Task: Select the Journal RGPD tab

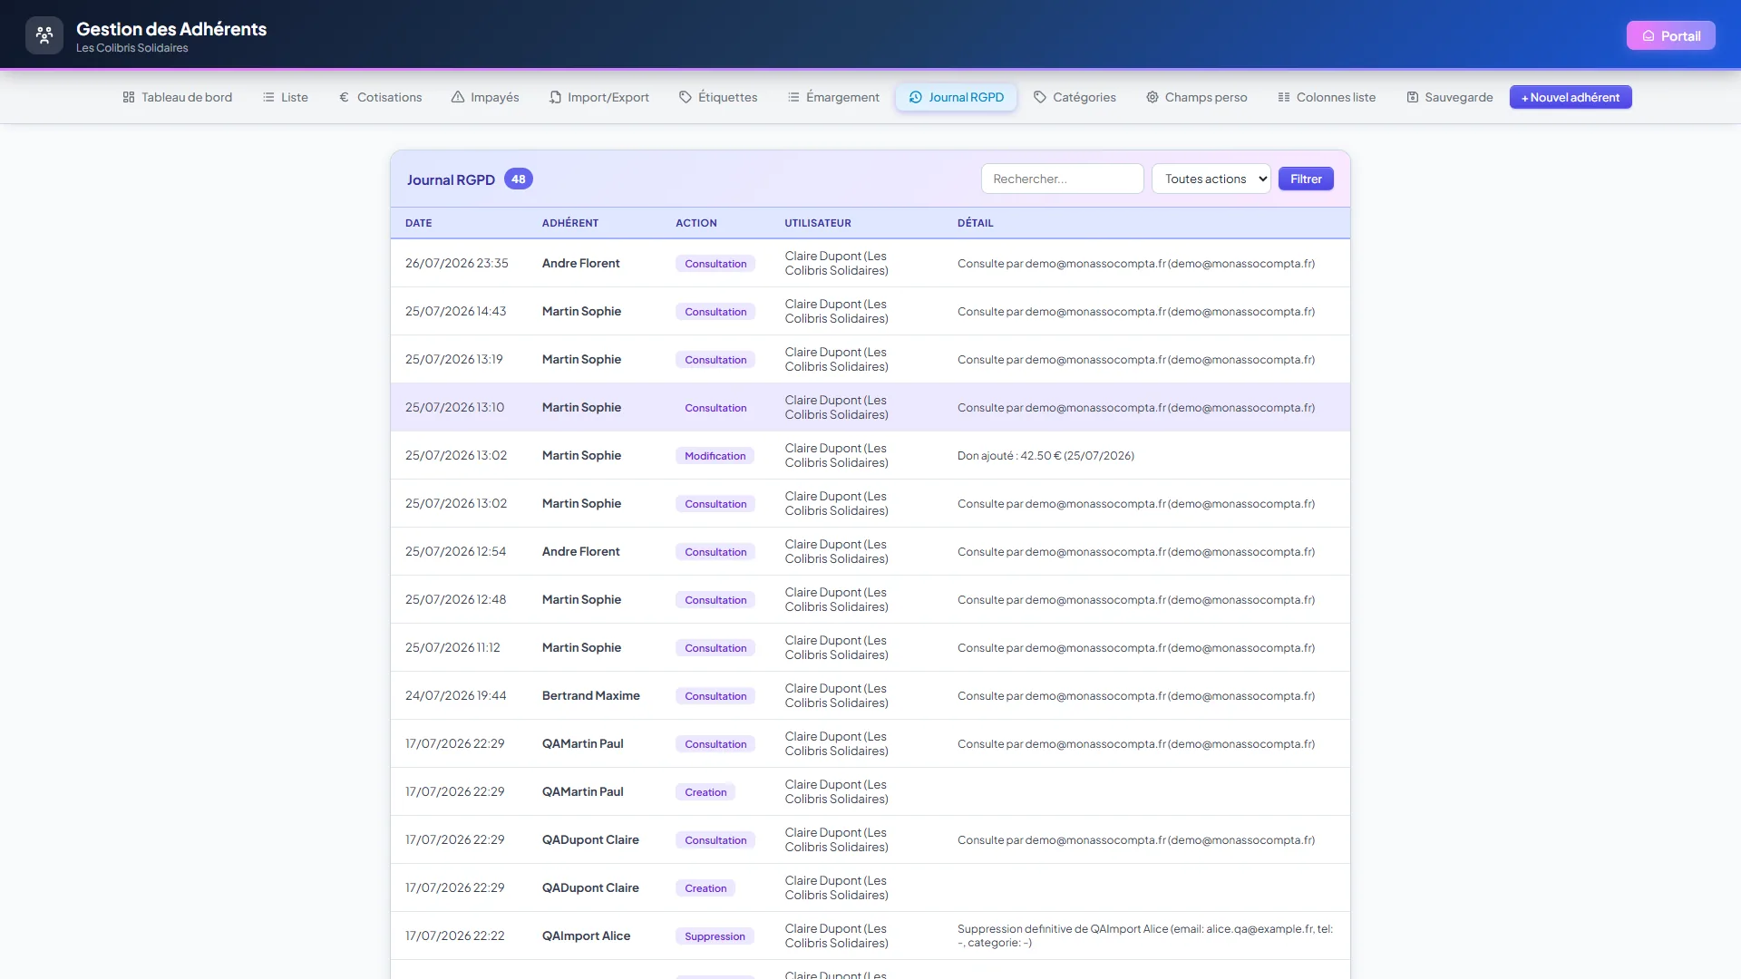Action: [957, 97]
